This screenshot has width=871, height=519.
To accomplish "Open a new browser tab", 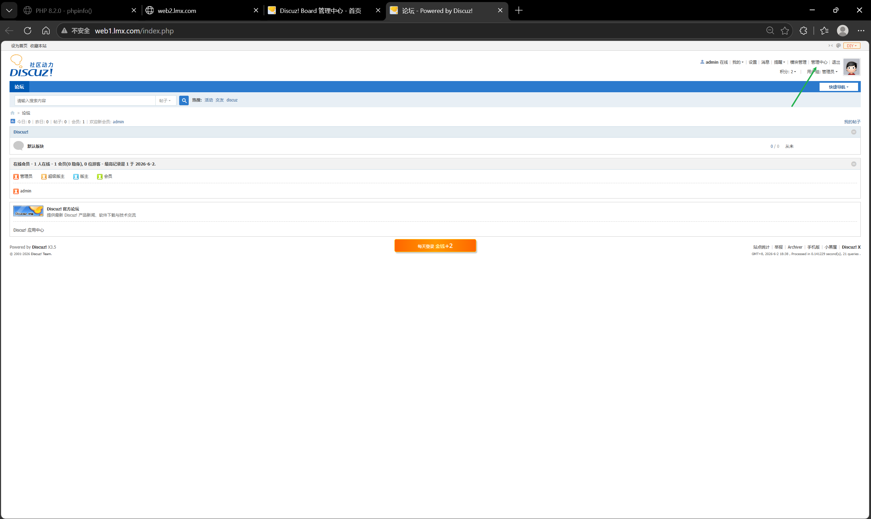I will click(x=519, y=11).
